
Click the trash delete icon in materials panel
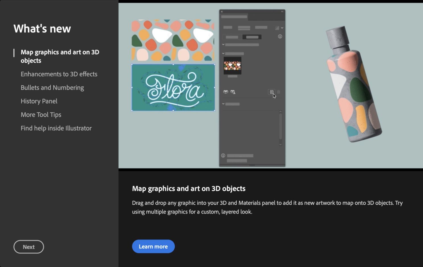(x=279, y=92)
